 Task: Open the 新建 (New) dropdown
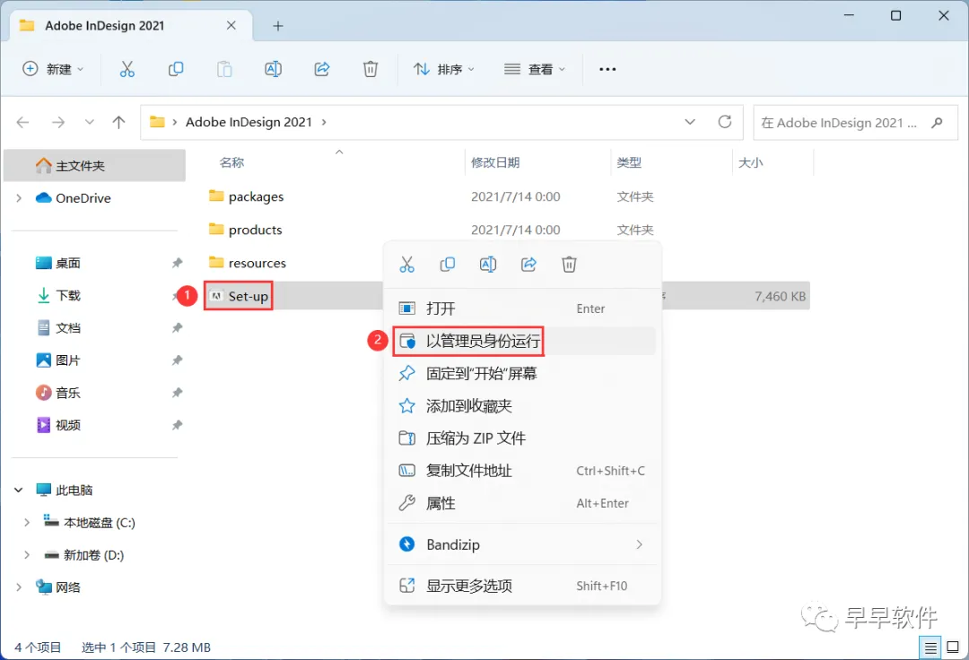pos(53,69)
